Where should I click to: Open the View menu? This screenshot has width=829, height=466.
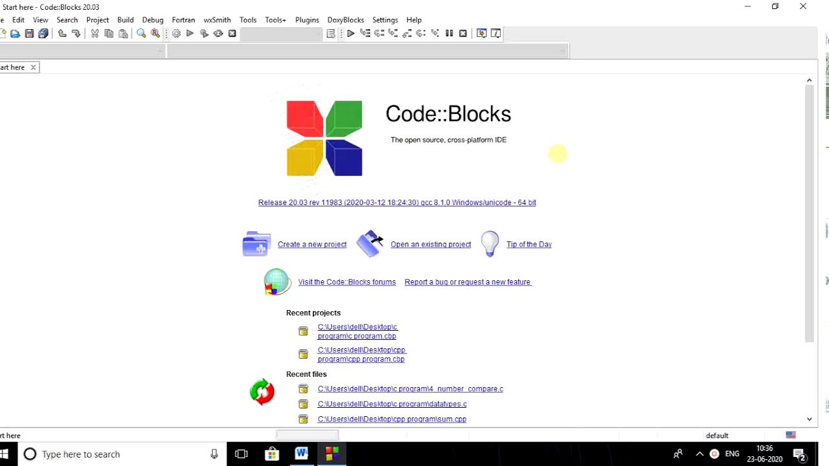coord(41,20)
